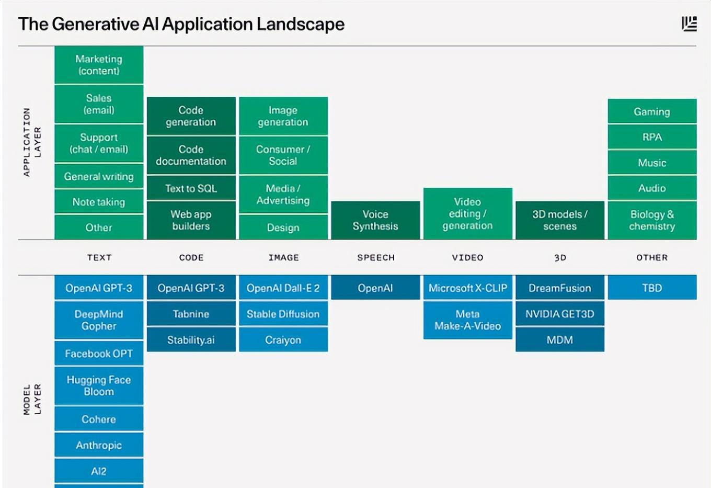The width and height of the screenshot is (711, 488).
Task: Click the 'Facebook OPT' box
Action: [x=99, y=354]
